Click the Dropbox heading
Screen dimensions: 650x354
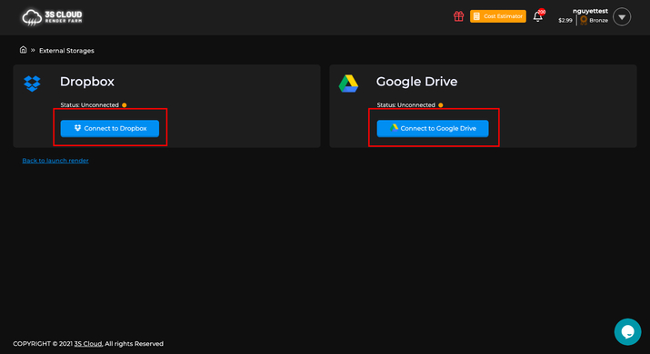[x=87, y=82]
